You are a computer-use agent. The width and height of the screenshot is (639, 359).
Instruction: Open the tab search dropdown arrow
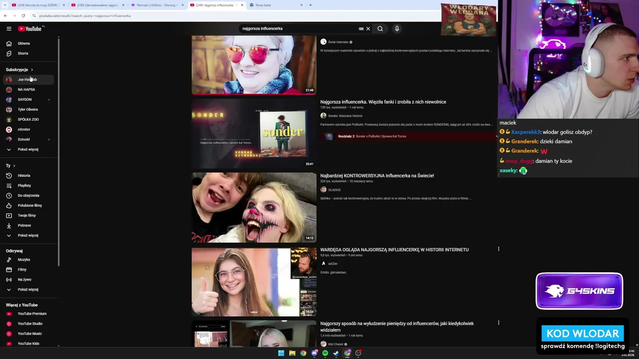5,5
